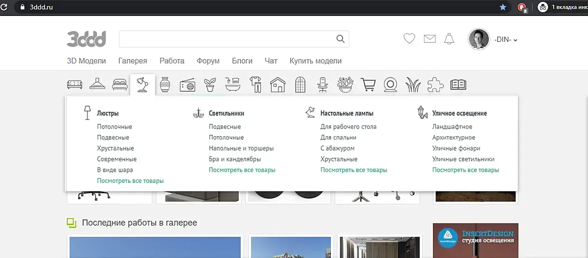Click the site search input field
Viewport: 588px width, 258px height.
(x=234, y=39)
